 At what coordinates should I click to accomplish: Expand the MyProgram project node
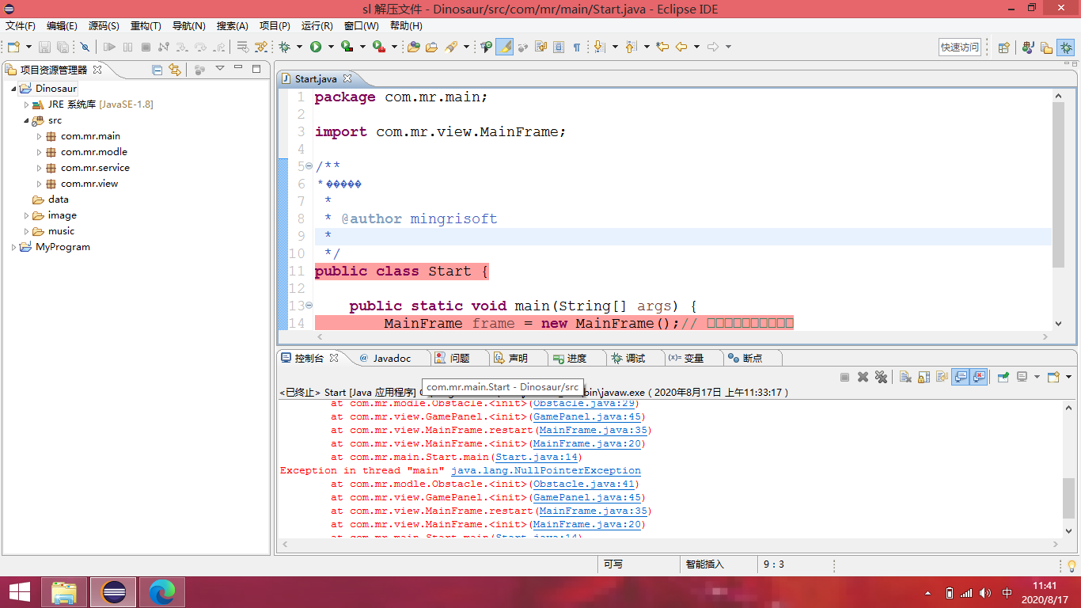(13, 247)
